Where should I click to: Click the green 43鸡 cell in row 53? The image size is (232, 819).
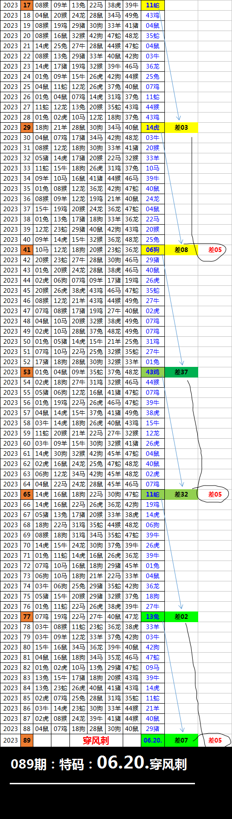tap(153, 372)
